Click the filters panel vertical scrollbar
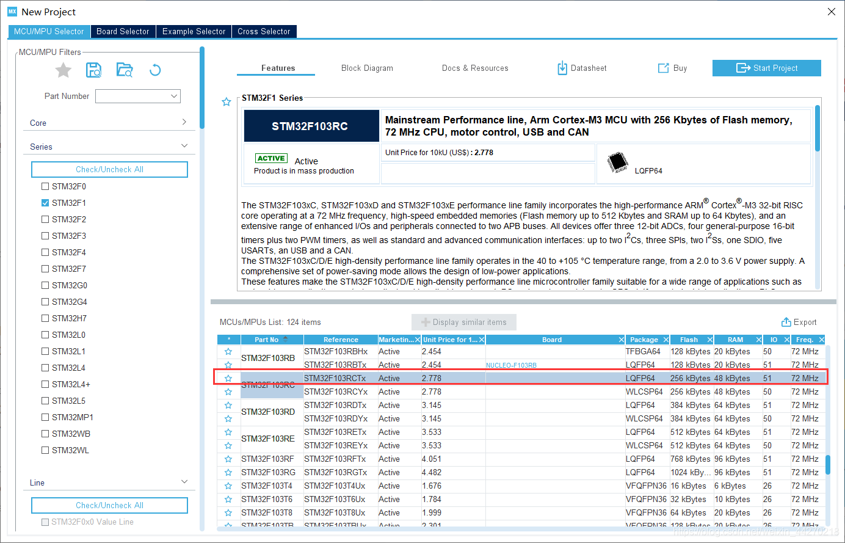845x543 pixels. [202, 89]
